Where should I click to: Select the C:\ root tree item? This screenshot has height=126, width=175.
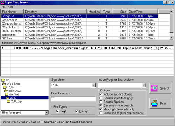8,80
